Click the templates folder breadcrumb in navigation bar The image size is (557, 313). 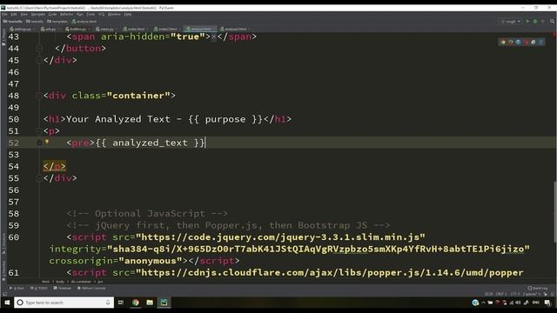point(57,21)
